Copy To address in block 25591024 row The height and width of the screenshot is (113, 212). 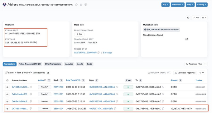pos(163,108)
